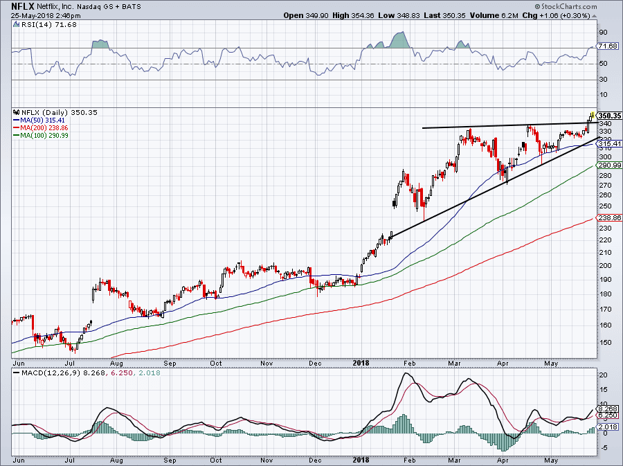Click the 'Oct' label under the MACD panel

pos(216,460)
